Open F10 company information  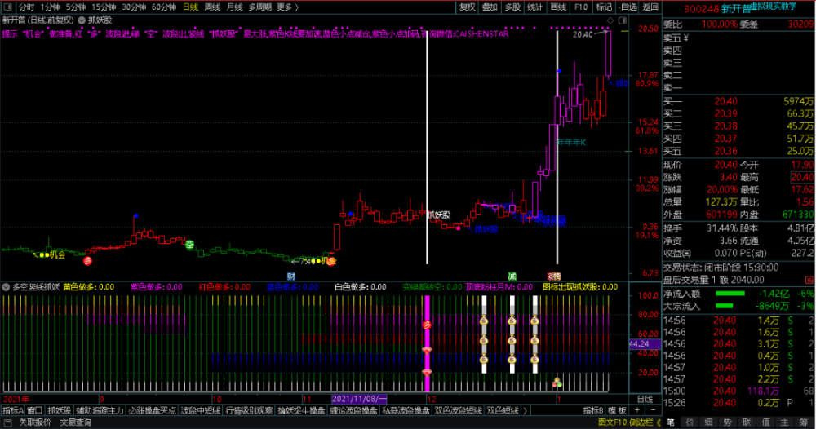click(x=581, y=7)
